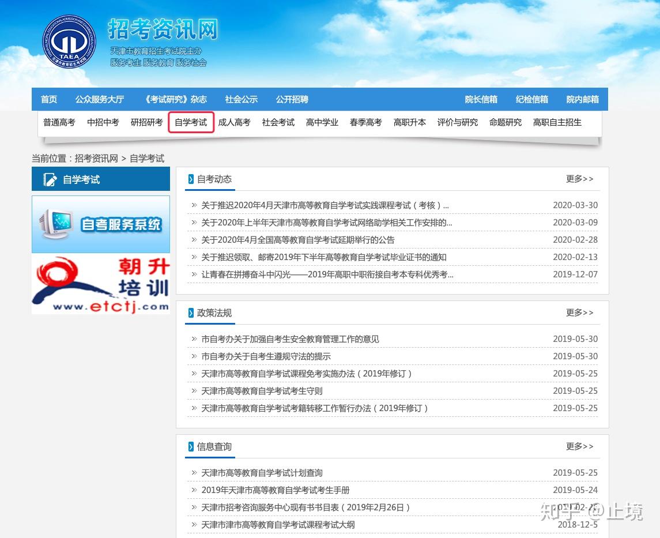Switch to the 高职自主招生 tab
This screenshot has height=538, width=660.
pos(557,122)
